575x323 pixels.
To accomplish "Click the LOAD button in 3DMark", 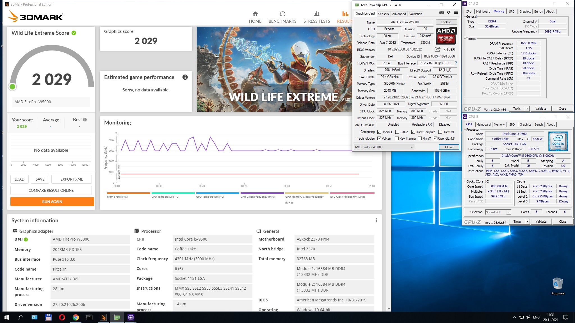I will (19, 179).
